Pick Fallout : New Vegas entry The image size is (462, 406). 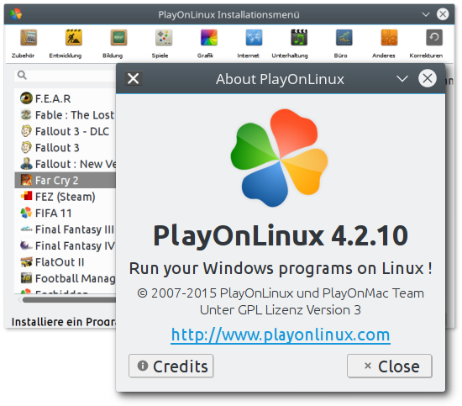point(65,164)
